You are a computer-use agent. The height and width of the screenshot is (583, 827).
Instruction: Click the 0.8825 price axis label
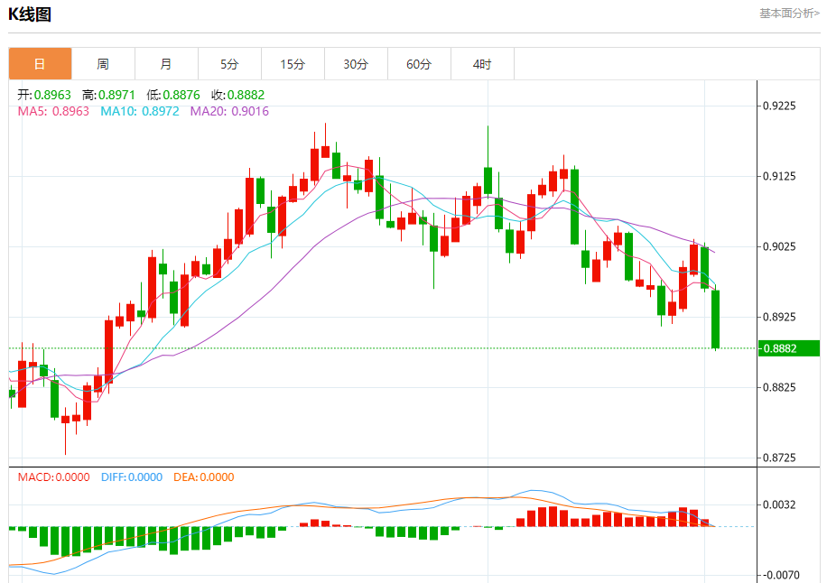click(x=779, y=387)
